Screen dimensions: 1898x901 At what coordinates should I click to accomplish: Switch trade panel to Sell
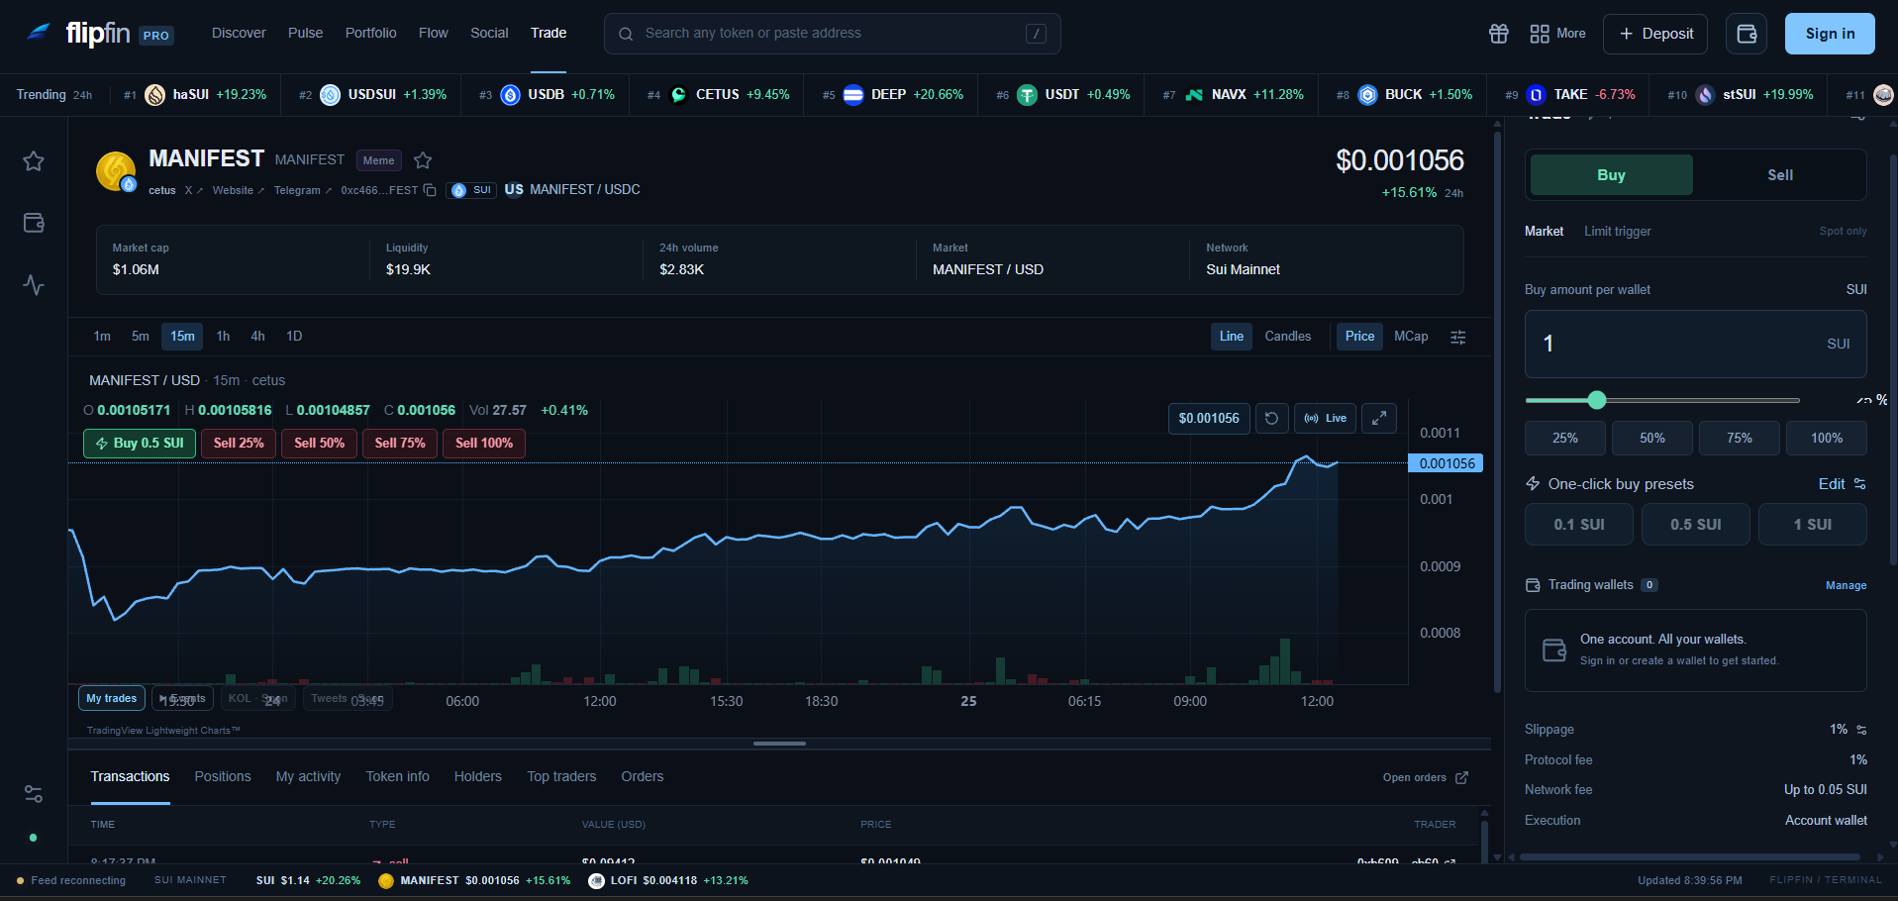click(1780, 175)
